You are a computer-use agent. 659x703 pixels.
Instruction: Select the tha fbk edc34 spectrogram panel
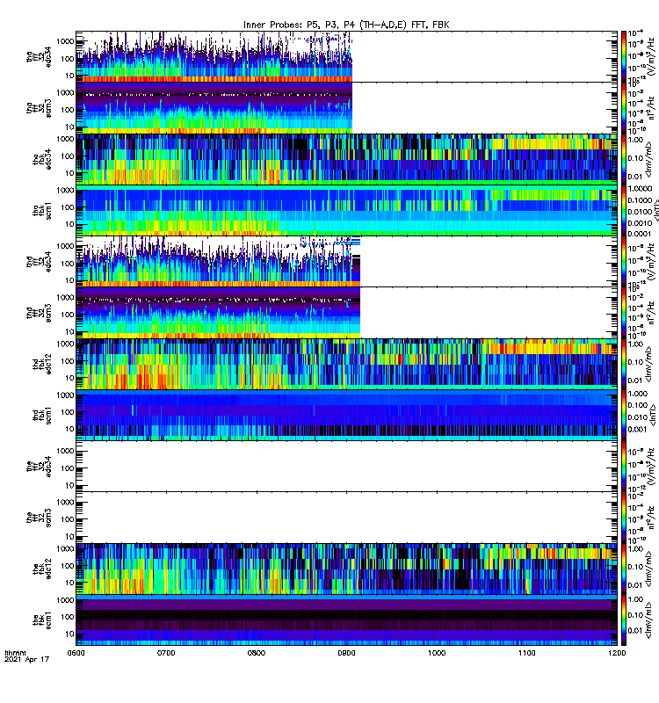click(x=346, y=159)
